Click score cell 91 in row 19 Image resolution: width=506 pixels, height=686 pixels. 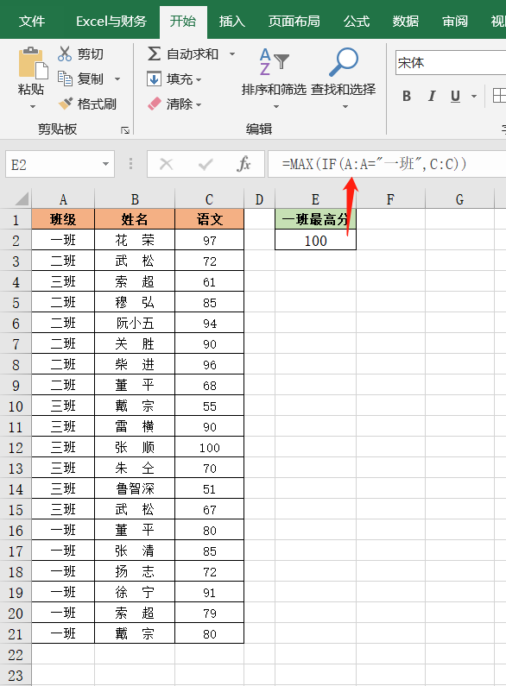[x=209, y=592]
